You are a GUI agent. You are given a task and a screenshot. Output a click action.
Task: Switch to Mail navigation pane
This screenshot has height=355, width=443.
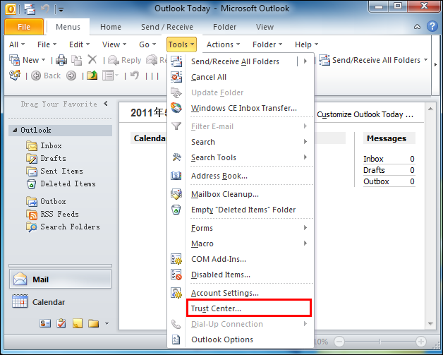point(60,279)
